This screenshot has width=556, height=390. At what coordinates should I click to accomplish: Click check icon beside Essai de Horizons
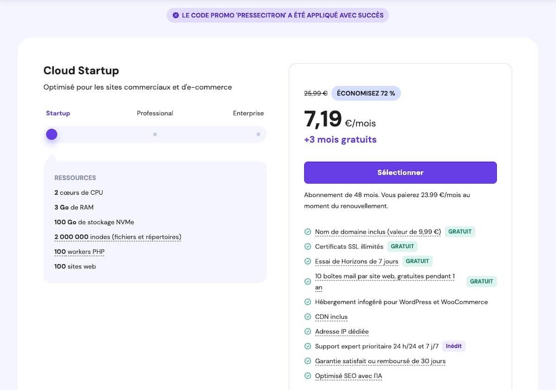tap(307, 261)
